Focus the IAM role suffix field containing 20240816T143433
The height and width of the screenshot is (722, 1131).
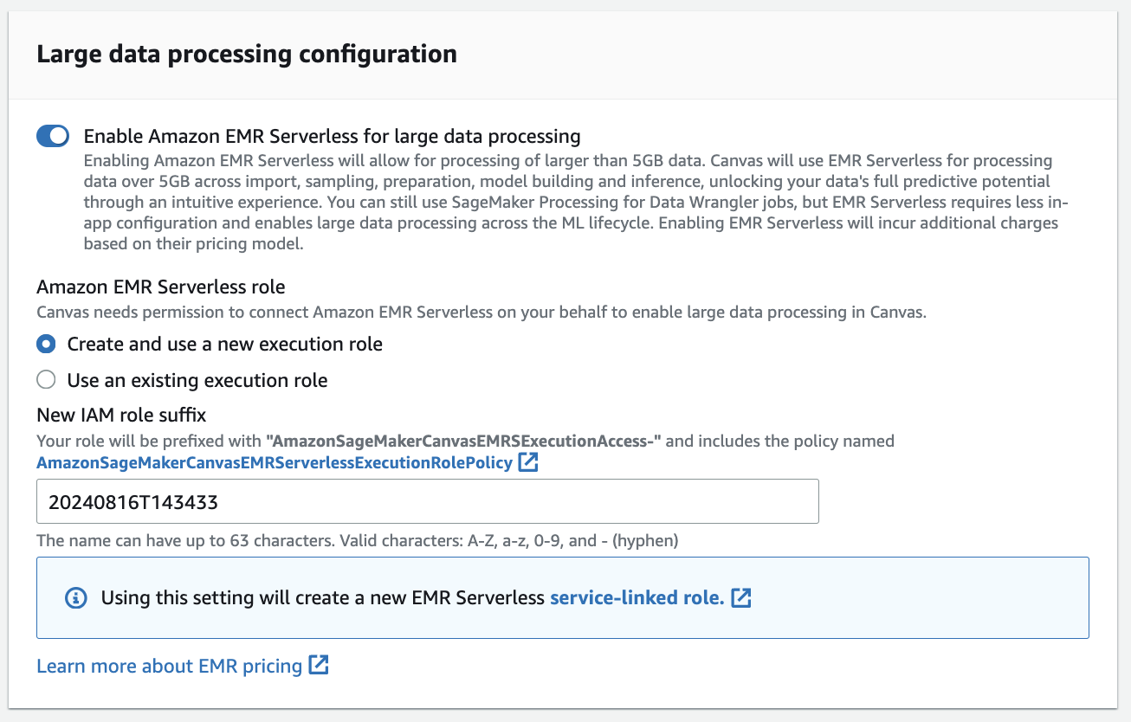427,501
